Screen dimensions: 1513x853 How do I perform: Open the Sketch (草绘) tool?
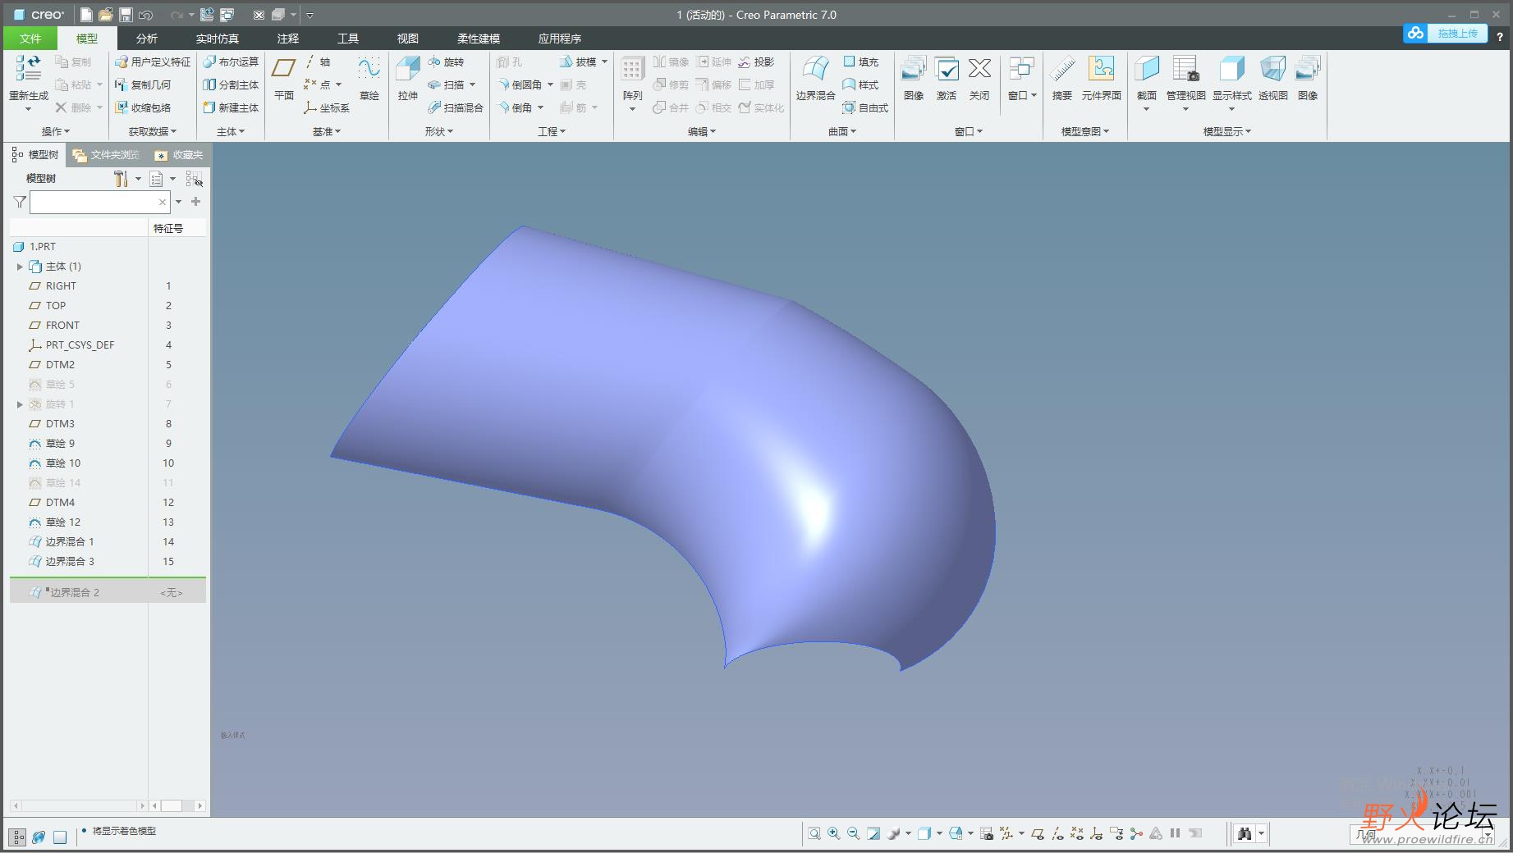click(369, 79)
